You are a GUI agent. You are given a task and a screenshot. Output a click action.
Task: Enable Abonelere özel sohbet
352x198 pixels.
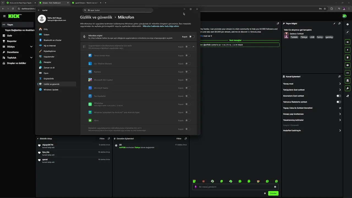(339, 96)
